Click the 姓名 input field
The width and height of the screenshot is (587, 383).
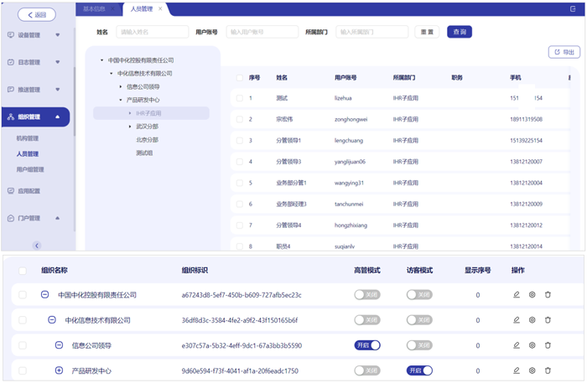coord(151,32)
